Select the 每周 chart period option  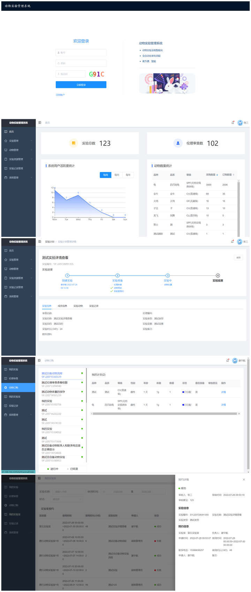[105, 175]
